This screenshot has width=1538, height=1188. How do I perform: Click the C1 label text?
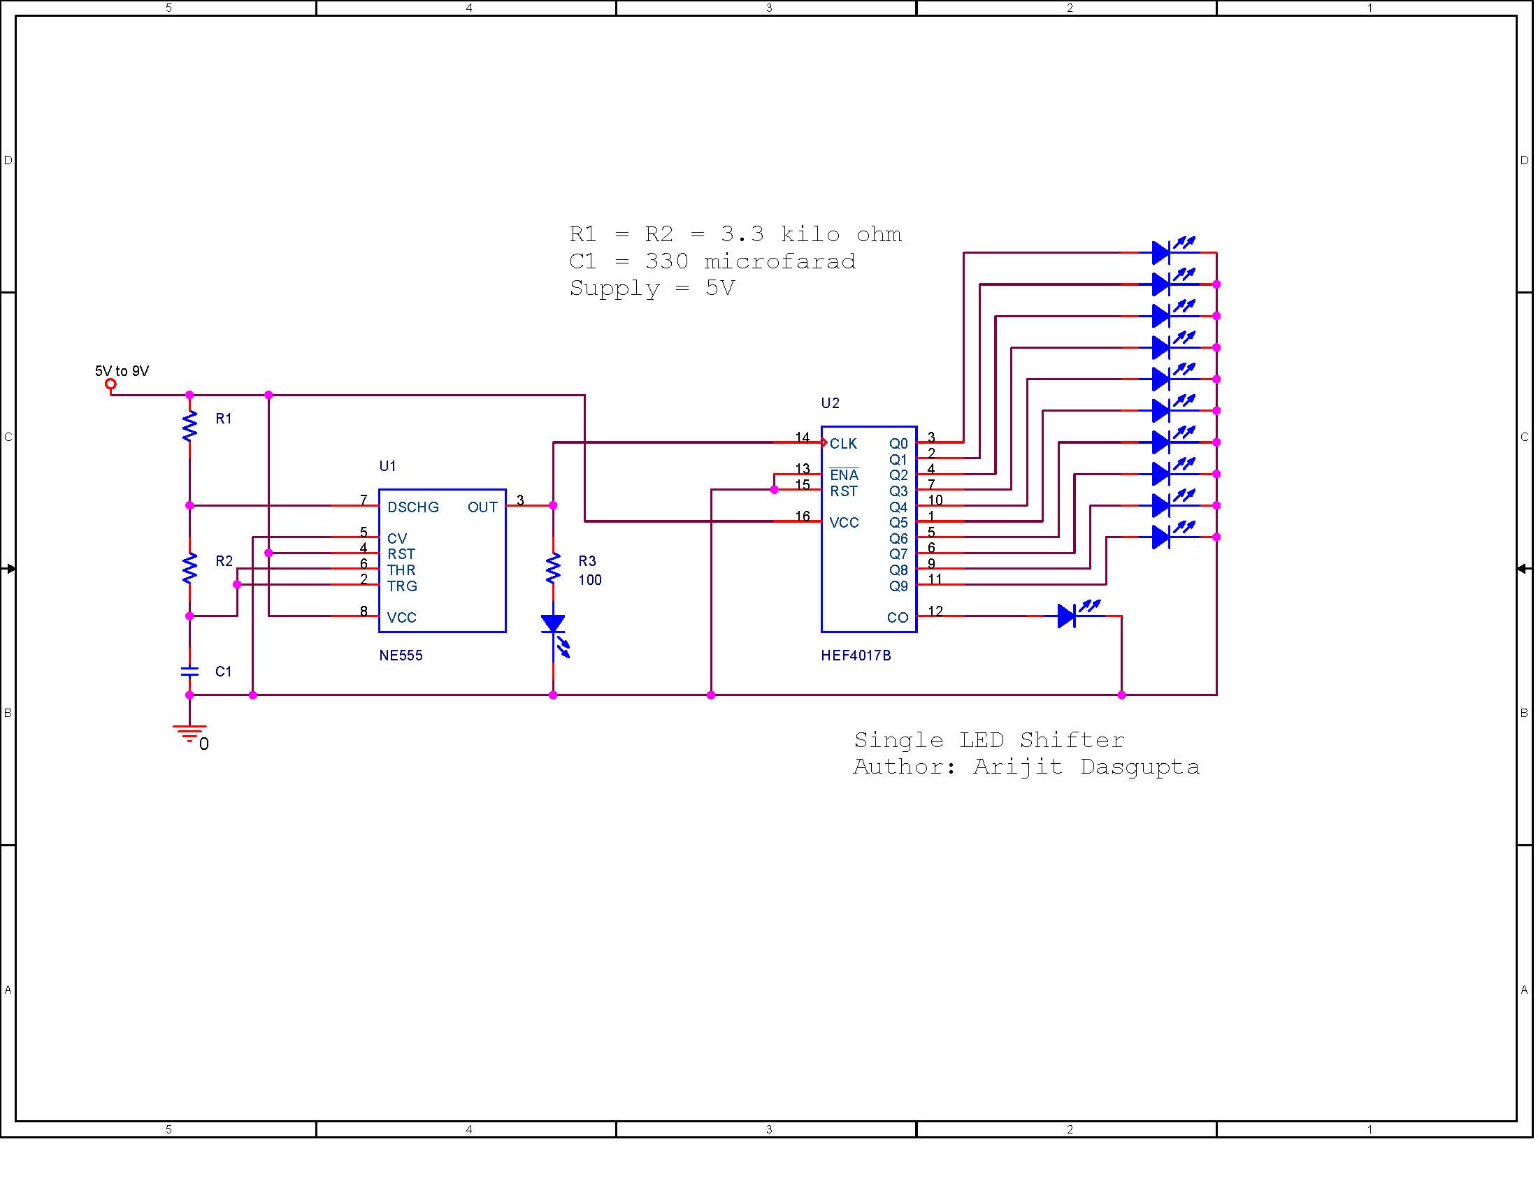tap(224, 673)
